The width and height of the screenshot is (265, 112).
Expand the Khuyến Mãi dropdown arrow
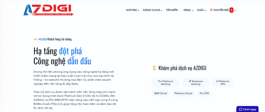pyautogui.click(x=235, y=11)
